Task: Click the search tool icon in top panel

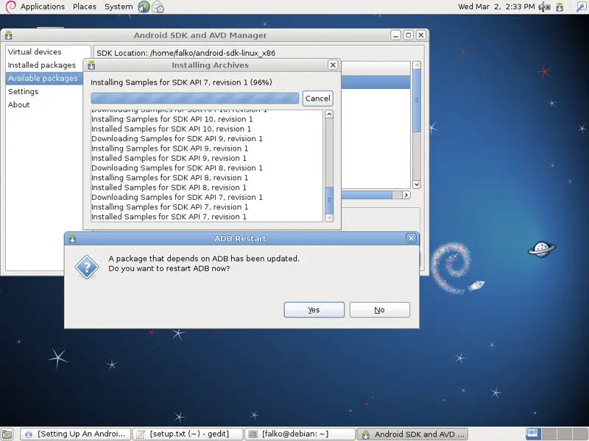Action: tap(581, 7)
